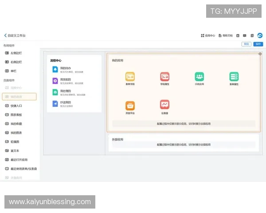Select the greyed 流程中心 page component
This screenshot has height=213, width=266.
pos(14,88)
